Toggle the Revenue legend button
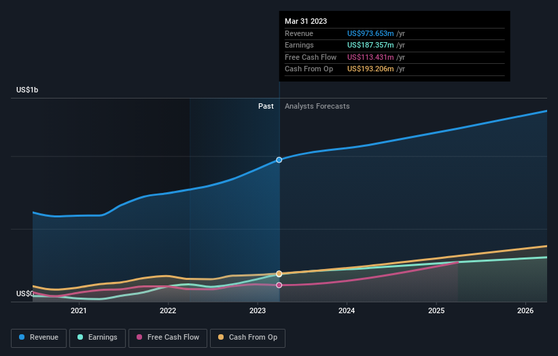558x356 pixels. coord(39,338)
